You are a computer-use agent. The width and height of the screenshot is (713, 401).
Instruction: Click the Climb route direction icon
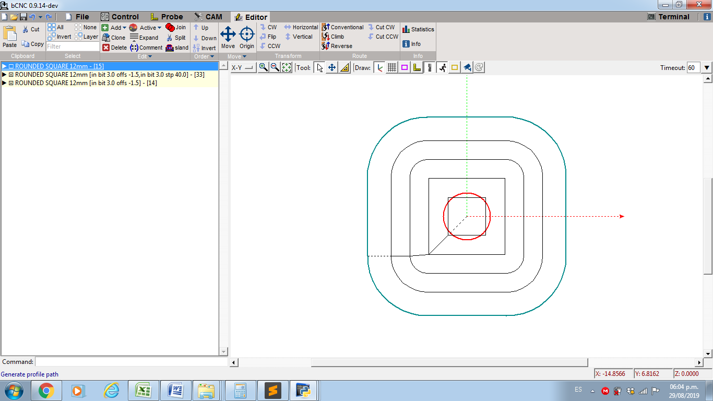(326, 37)
